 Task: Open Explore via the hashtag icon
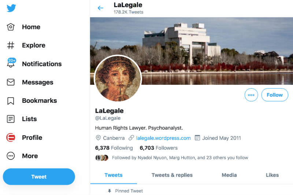[11, 45]
